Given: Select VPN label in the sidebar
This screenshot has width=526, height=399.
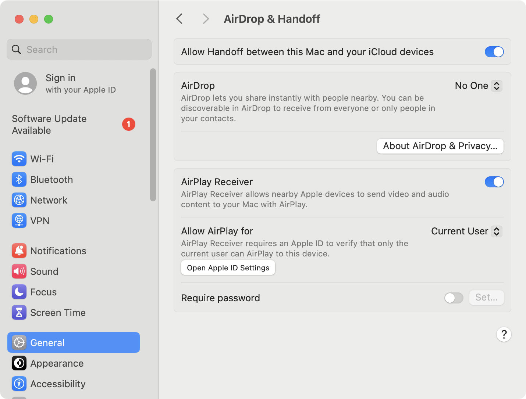Looking at the screenshot, I should [40, 221].
